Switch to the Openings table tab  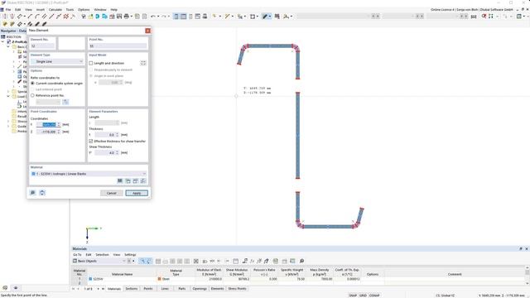click(200, 289)
